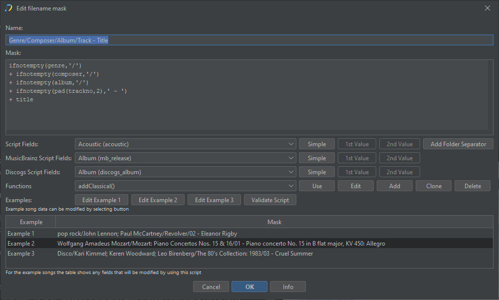Image resolution: width=499 pixels, height=300 pixels.
Task: Expand the MusicBrainz Script Fields dropdown
Action: coord(186,158)
